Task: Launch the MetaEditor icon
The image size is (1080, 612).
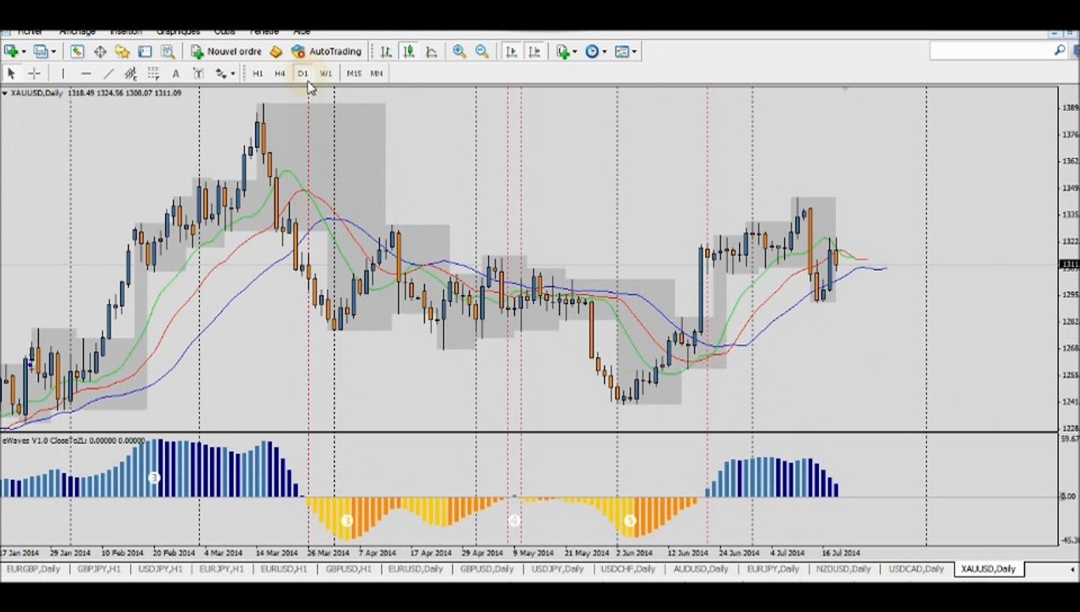Action: pos(276,52)
